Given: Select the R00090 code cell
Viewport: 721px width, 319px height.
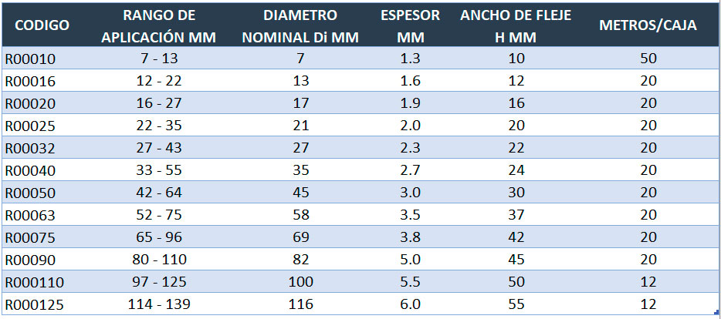Looking at the screenshot, I should pos(30,260).
